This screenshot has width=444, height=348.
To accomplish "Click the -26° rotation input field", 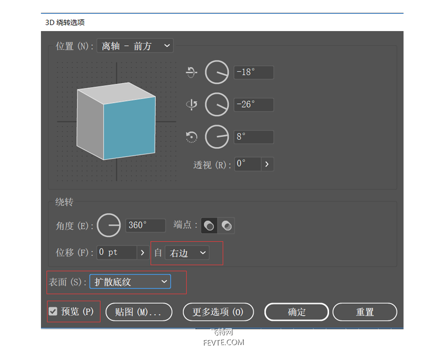I will pos(254,104).
